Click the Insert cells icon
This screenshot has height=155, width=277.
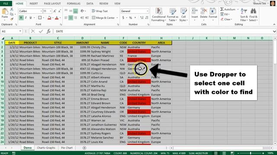[x=194, y=11]
